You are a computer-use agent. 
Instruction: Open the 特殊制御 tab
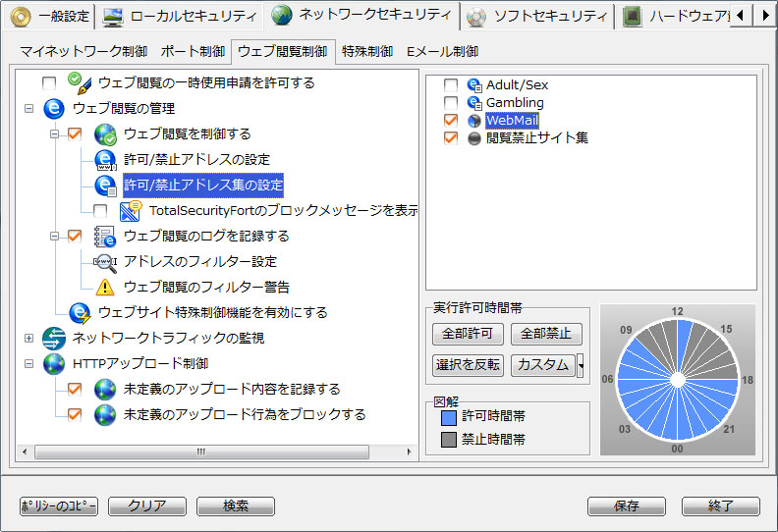point(367,52)
